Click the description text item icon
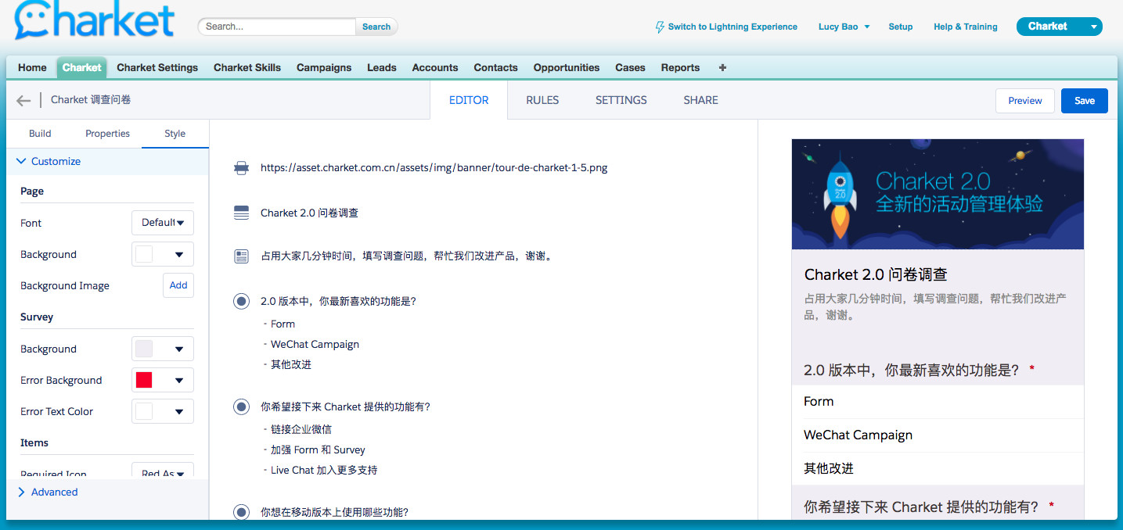Image resolution: width=1123 pixels, height=530 pixels. [x=242, y=256]
